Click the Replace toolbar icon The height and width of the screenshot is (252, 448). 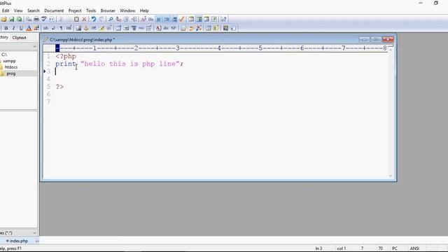tap(118, 19)
